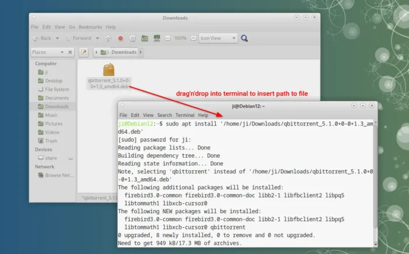The width and height of the screenshot is (409, 254).
Task: Open the Terminal menu
Action: point(185,115)
